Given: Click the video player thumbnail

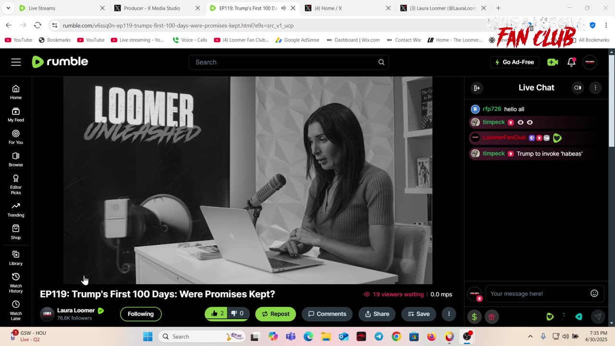Looking at the screenshot, I should pyautogui.click(x=248, y=180).
